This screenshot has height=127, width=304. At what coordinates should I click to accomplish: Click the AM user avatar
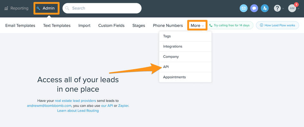[292, 9]
